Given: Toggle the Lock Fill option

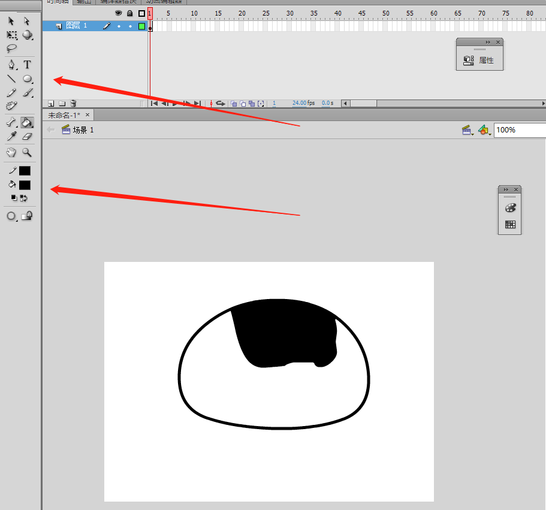Looking at the screenshot, I should 27,216.
